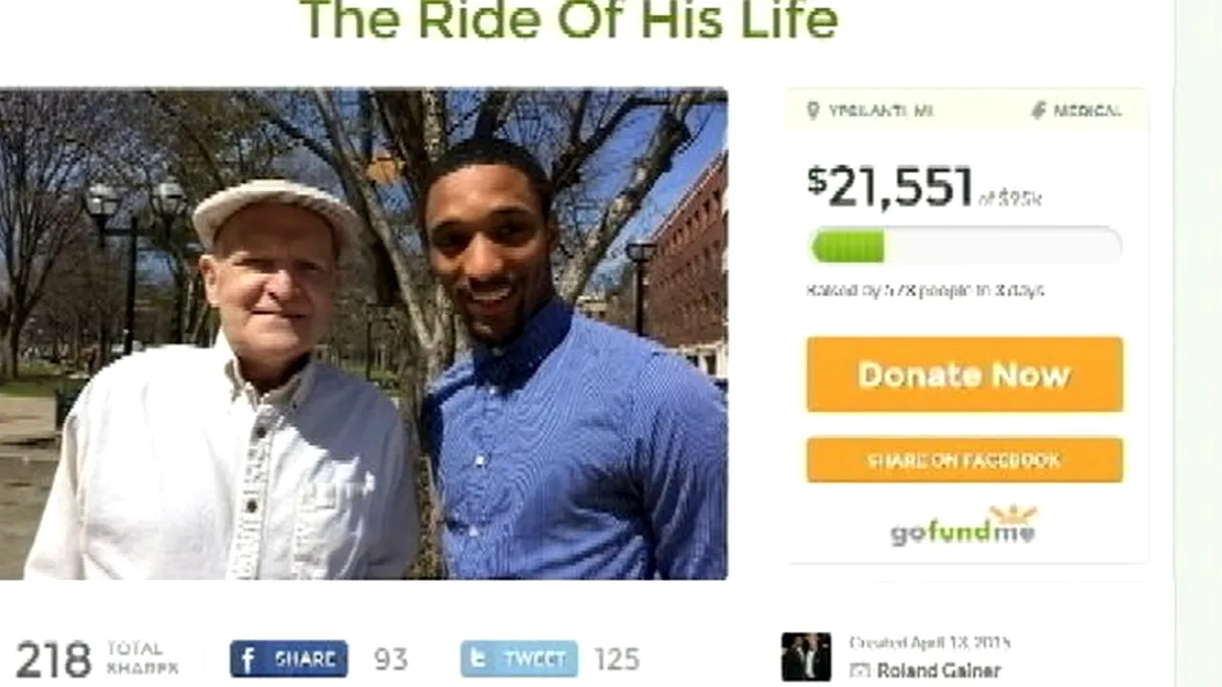Click the location pin icon
Screen dimensions: 1222x687
[x=813, y=111]
